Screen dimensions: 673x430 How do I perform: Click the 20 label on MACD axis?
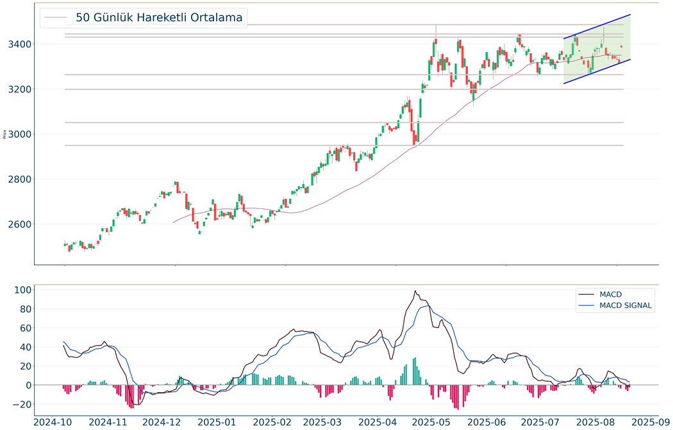(x=26, y=366)
